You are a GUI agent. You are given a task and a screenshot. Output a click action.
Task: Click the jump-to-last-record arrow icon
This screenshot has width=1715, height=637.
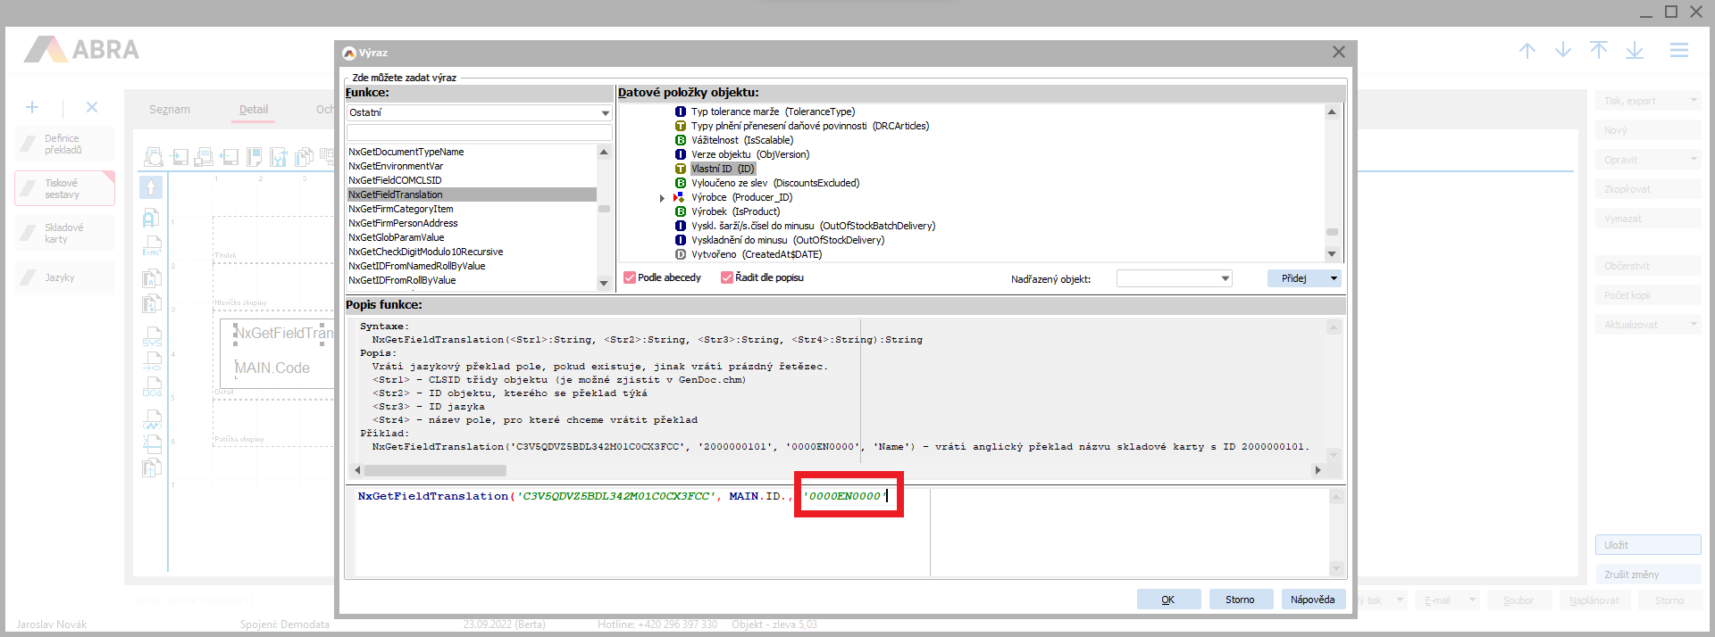click(x=1634, y=51)
